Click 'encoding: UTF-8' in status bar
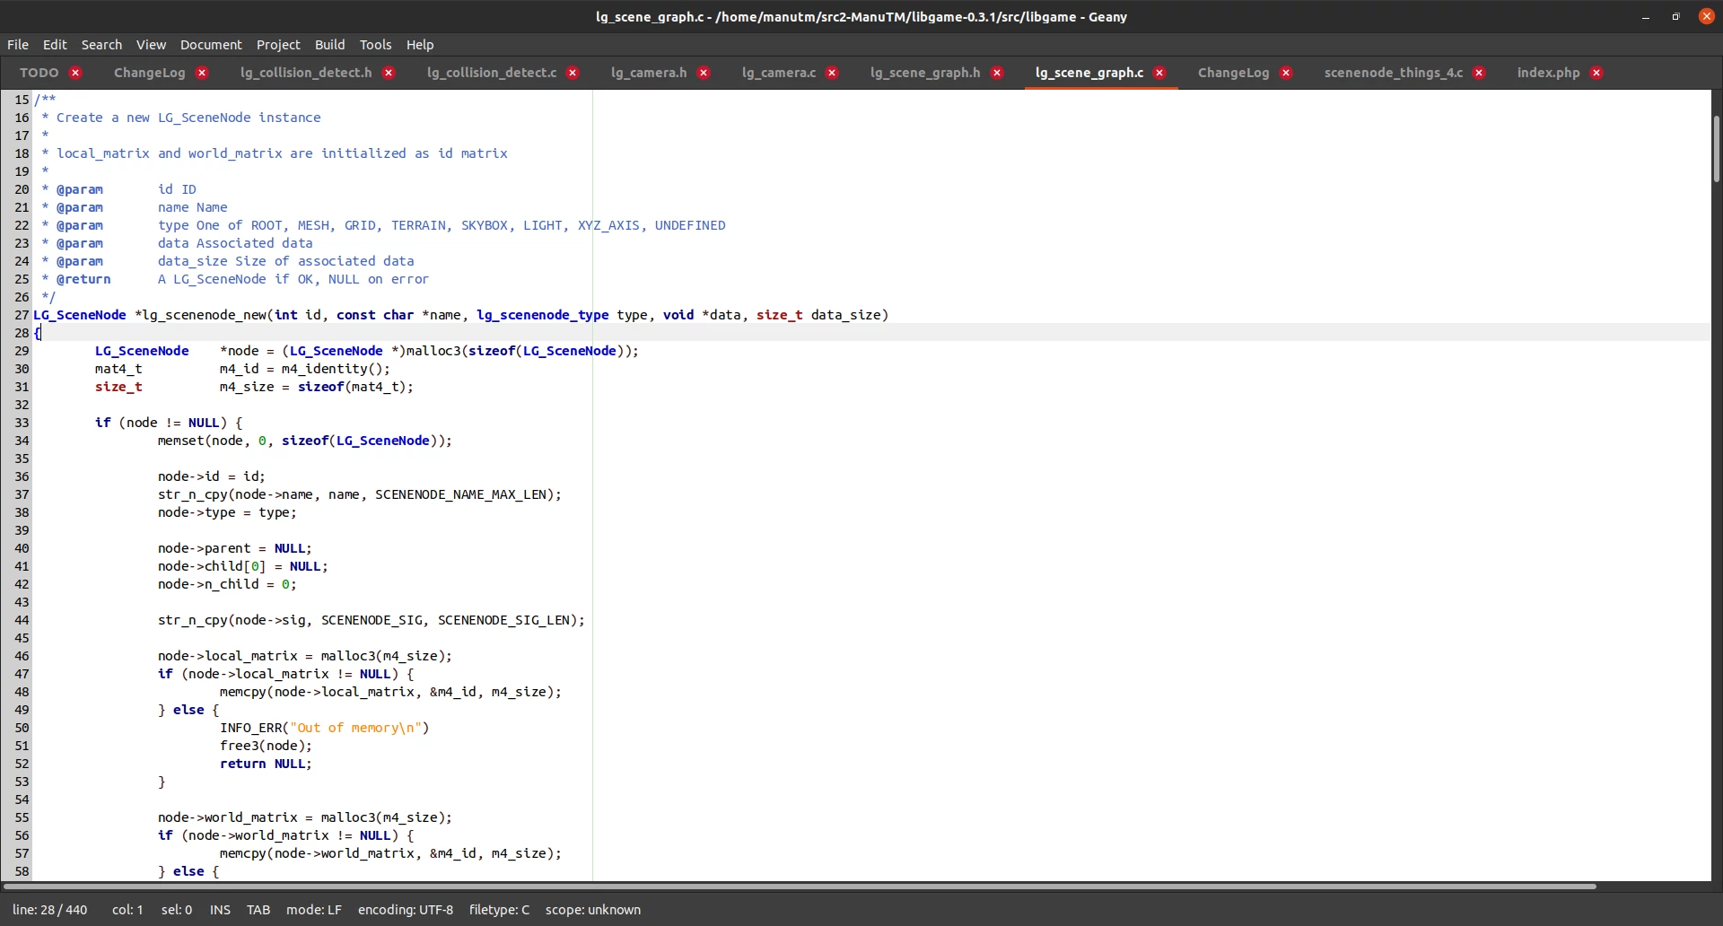The height and width of the screenshot is (926, 1723). pos(406,910)
